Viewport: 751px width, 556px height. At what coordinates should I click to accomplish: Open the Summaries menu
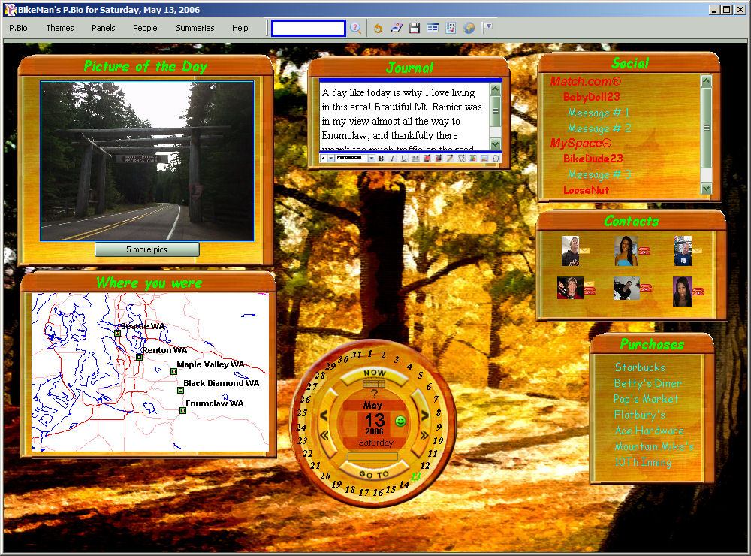(195, 28)
